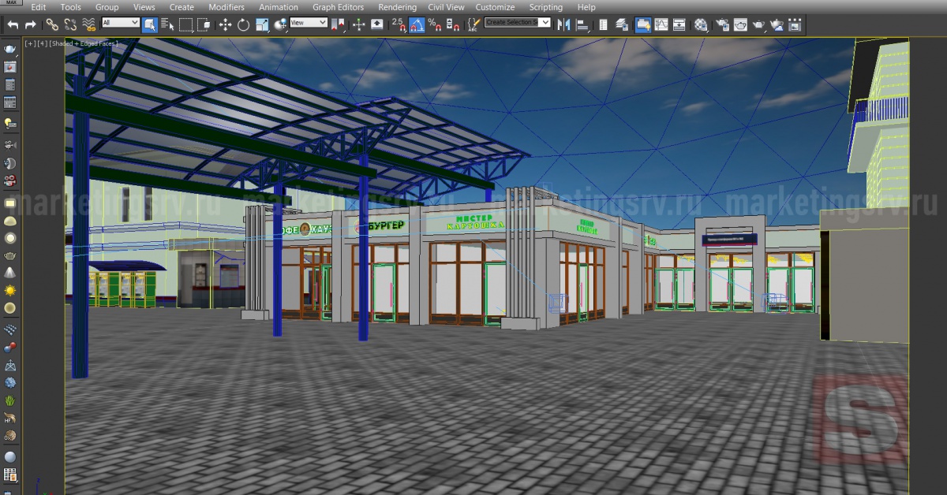Open the Customize menu
Screen dimensions: 947x495
pyautogui.click(x=495, y=7)
